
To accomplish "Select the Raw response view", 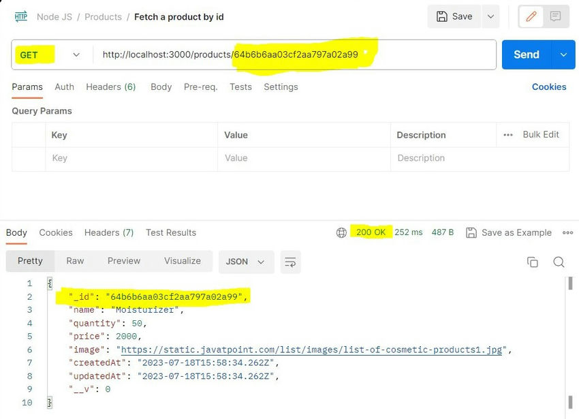I will pos(75,261).
